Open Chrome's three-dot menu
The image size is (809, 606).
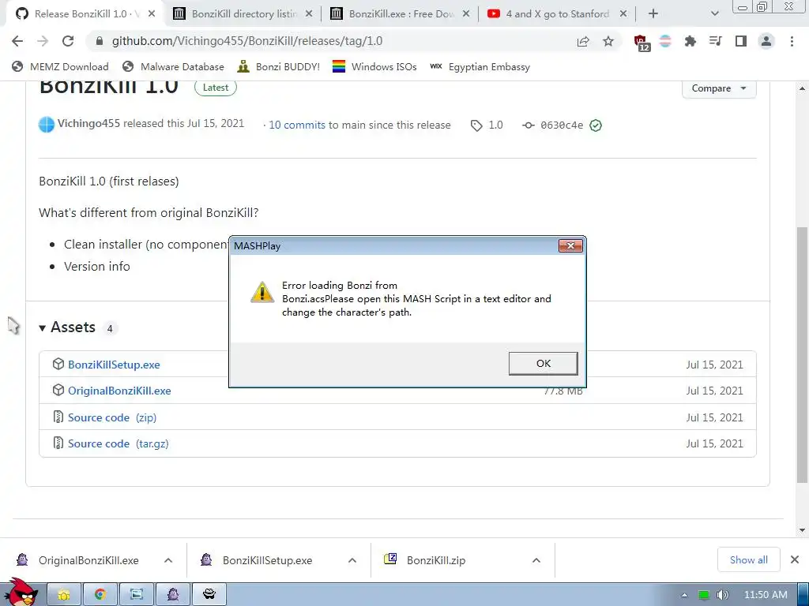click(792, 41)
